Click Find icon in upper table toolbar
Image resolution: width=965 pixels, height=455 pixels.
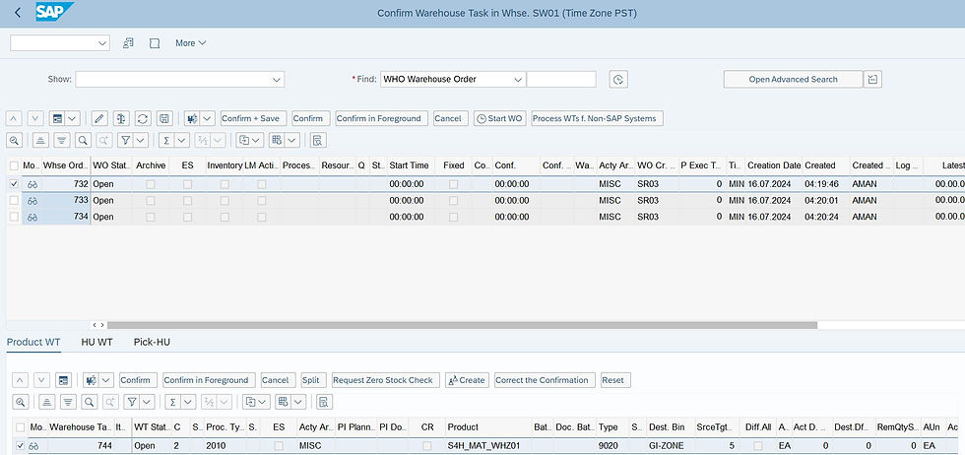83,141
